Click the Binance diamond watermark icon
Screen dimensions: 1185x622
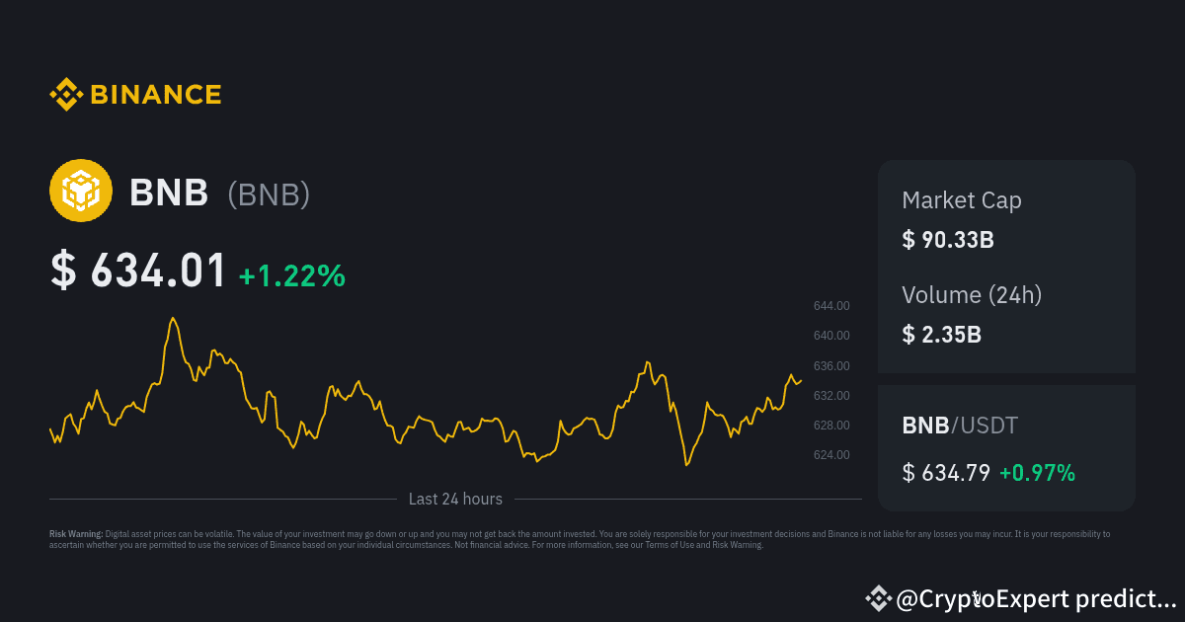pos(878,597)
